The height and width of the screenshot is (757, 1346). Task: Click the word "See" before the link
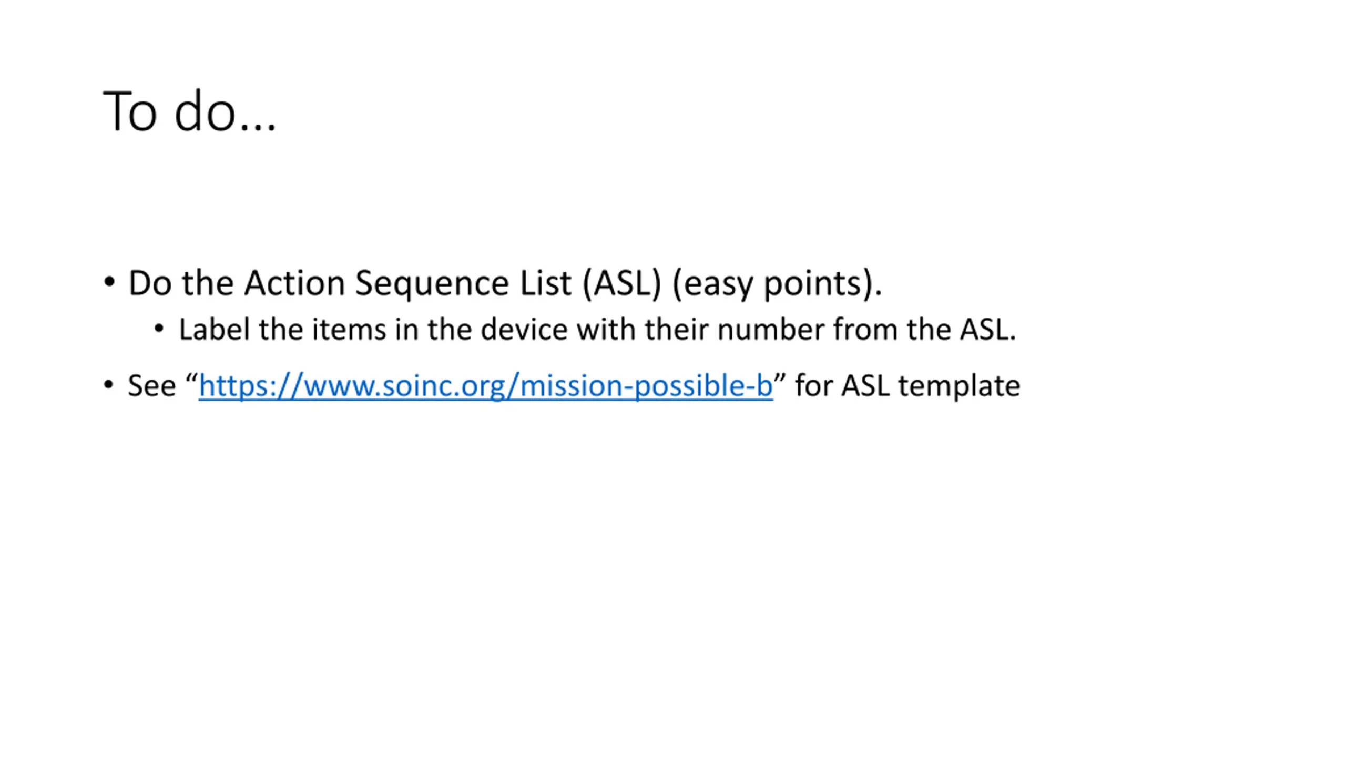click(152, 386)
